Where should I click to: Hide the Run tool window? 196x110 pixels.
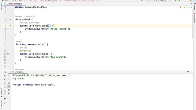191,72
